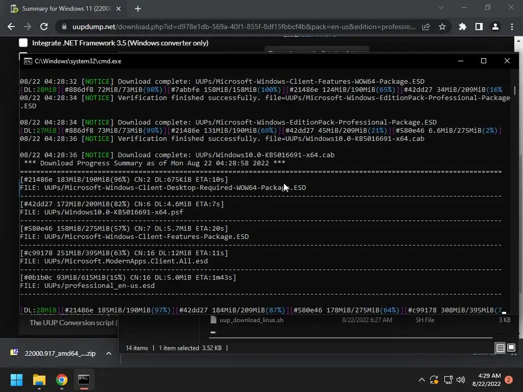The height and width of the screenshot is (392, 523).
Task: Open volume tray icon
Action: [x=461, y=380]
